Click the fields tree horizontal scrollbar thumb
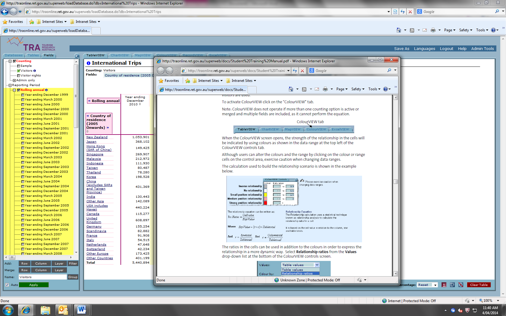Image resolution: width=506 pixels, height=316 pixels. 12,258
